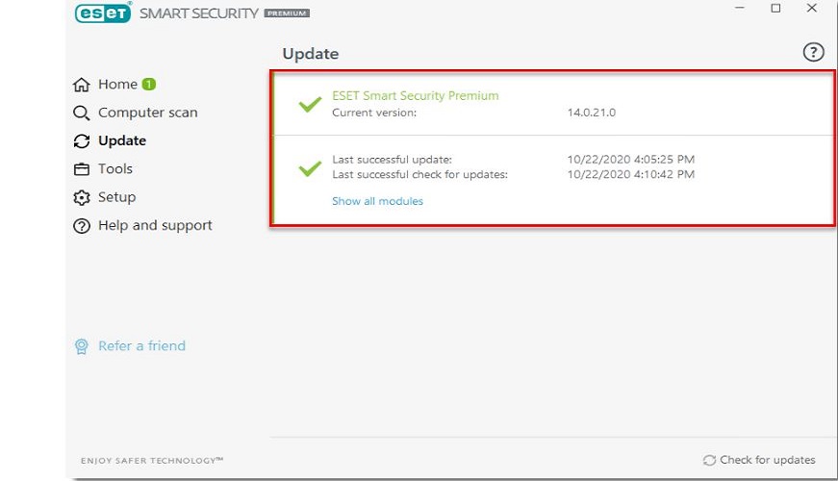Click the green checkmark beside last update

(310, 167)
